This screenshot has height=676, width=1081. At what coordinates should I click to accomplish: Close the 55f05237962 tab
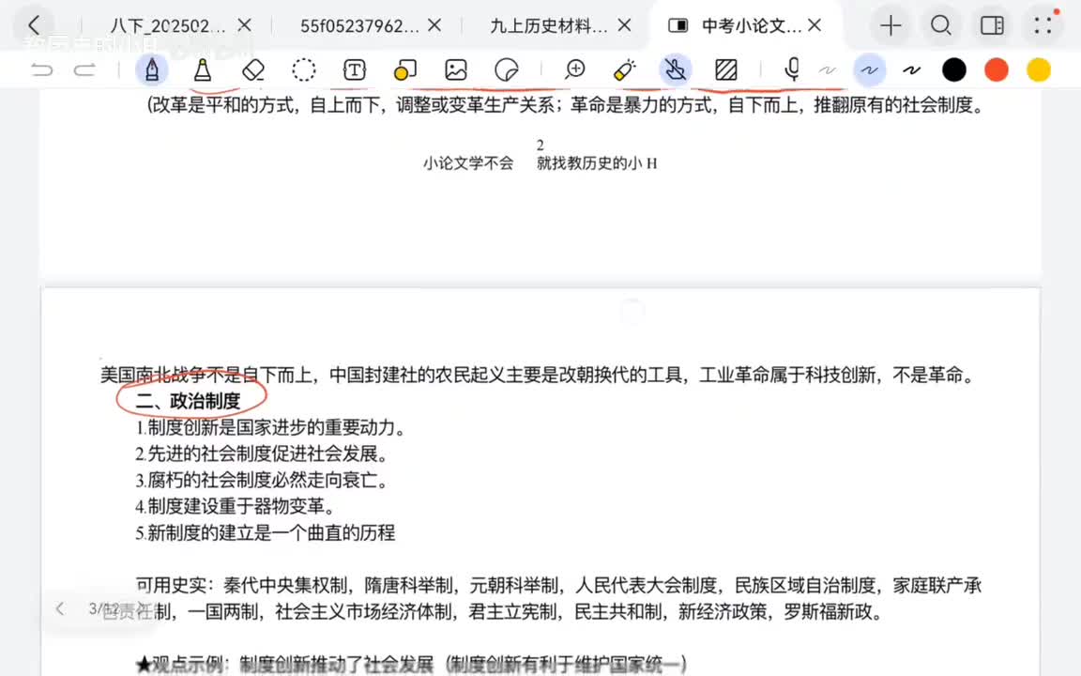click(x=434, y=25)
